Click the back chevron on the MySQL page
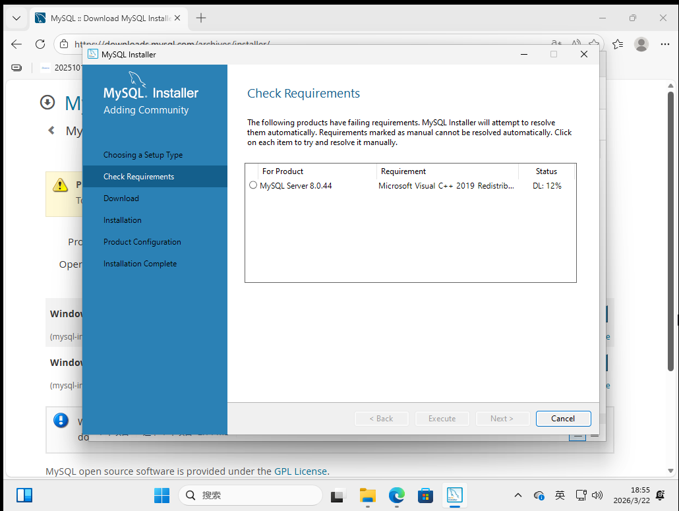679x511 pixels. [51, 131]
